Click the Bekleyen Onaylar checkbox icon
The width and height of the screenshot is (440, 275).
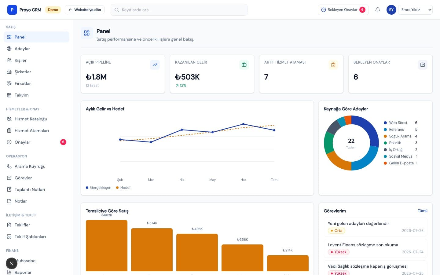point(423,65)
